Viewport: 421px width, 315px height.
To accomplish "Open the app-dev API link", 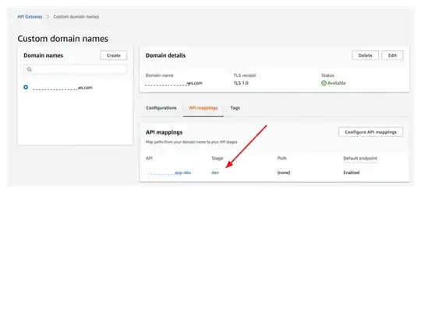I will tap(169, 173).
